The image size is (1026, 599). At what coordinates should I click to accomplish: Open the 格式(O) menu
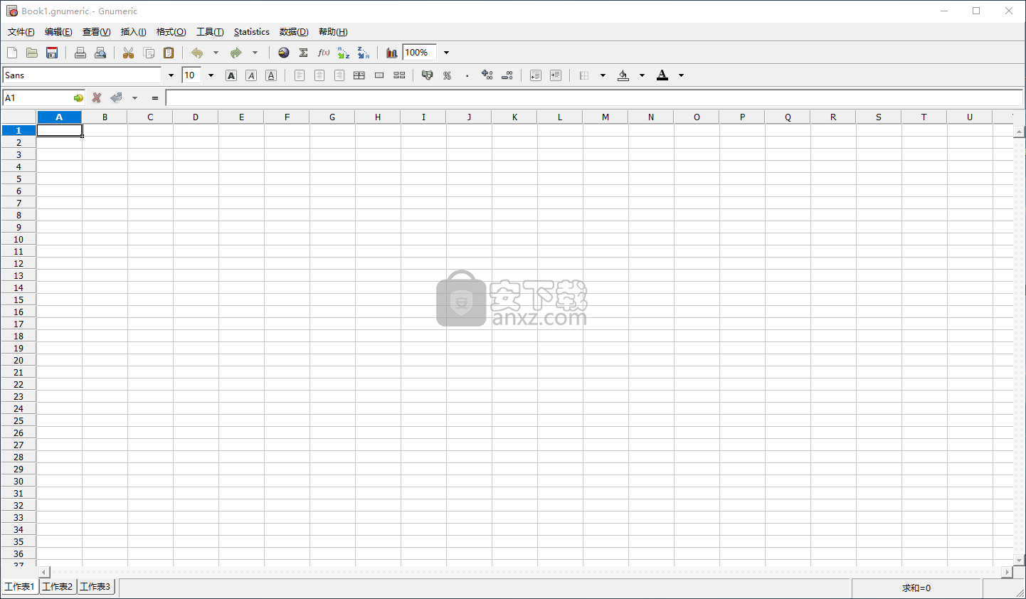coord(171,32)
